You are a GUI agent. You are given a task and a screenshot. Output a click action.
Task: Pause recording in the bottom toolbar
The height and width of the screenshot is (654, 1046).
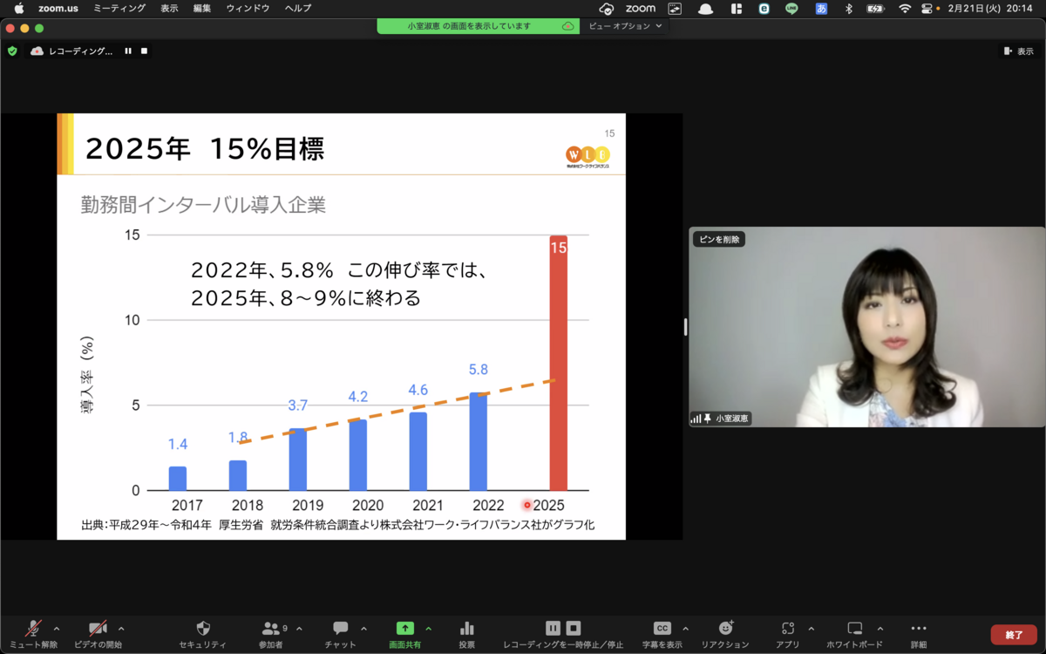[553, 628]
